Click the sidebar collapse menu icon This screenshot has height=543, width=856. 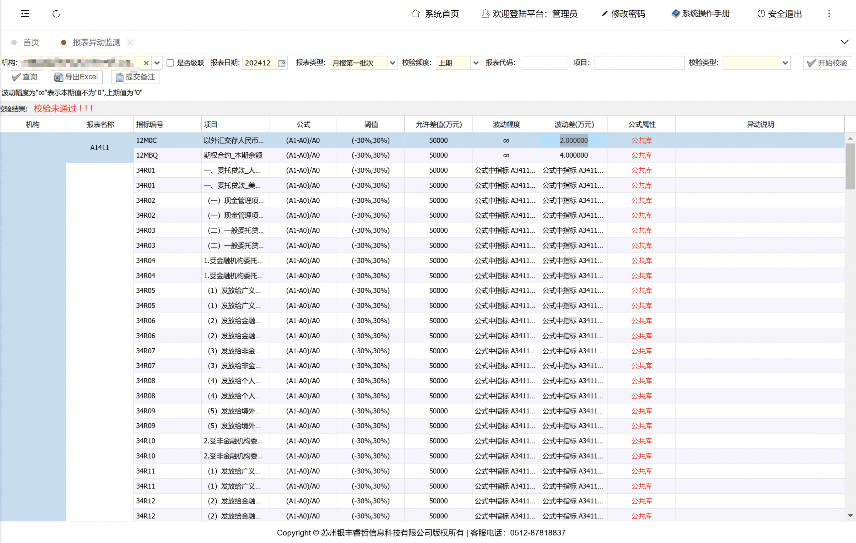(25, 13)
